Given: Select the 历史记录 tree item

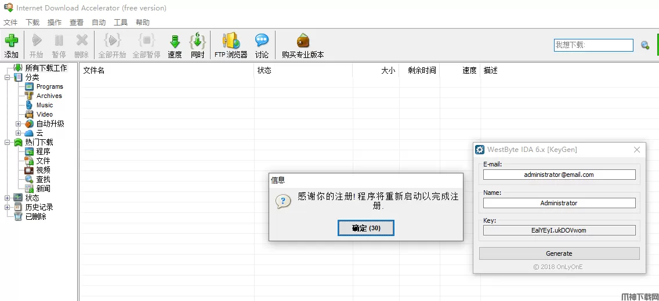Looking at the screenshot, I should 39,207.
